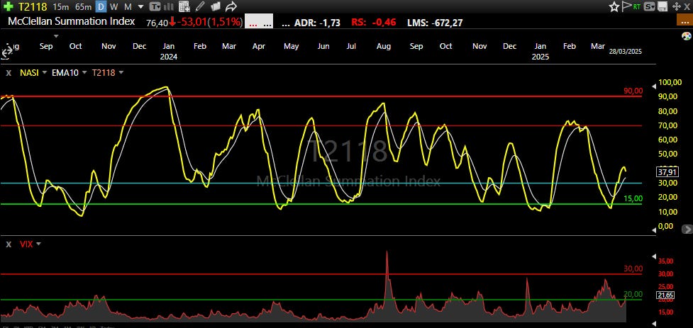
Task: Click the 76,40 last price value
Action: click(157, 23)
